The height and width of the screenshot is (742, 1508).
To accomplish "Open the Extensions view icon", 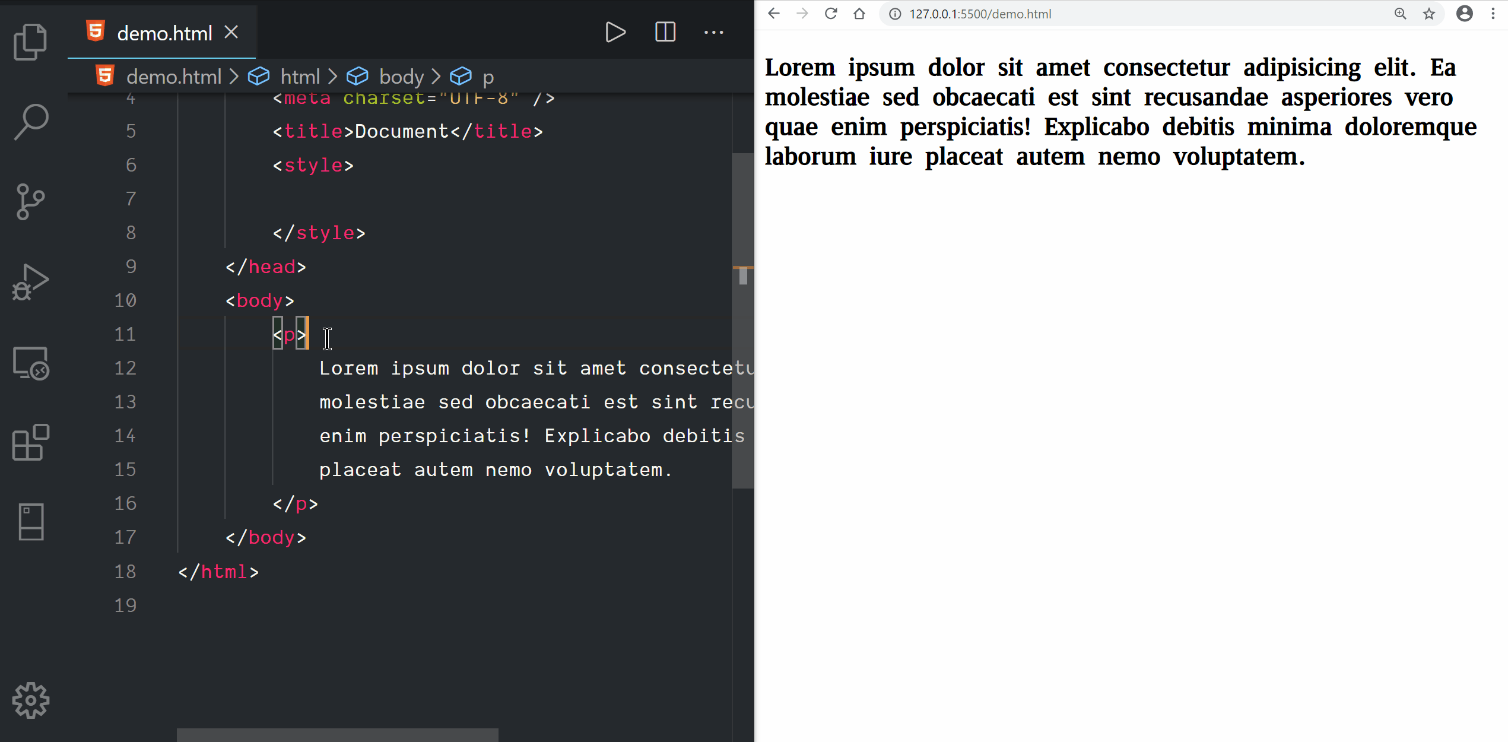I will pos(30,443).
